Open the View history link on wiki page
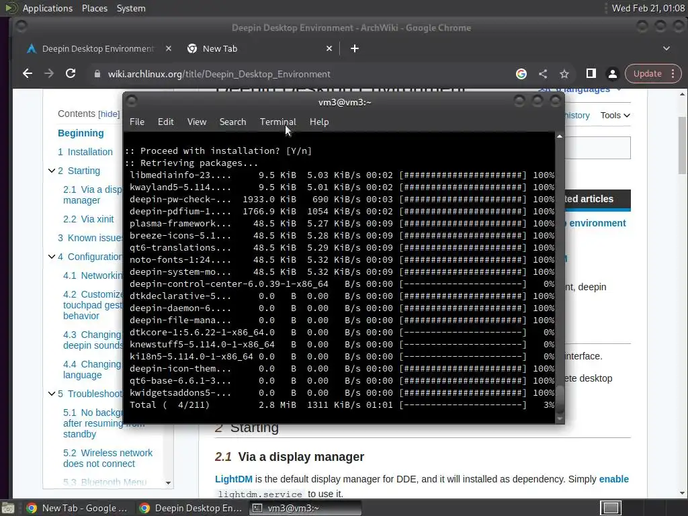 577,116
